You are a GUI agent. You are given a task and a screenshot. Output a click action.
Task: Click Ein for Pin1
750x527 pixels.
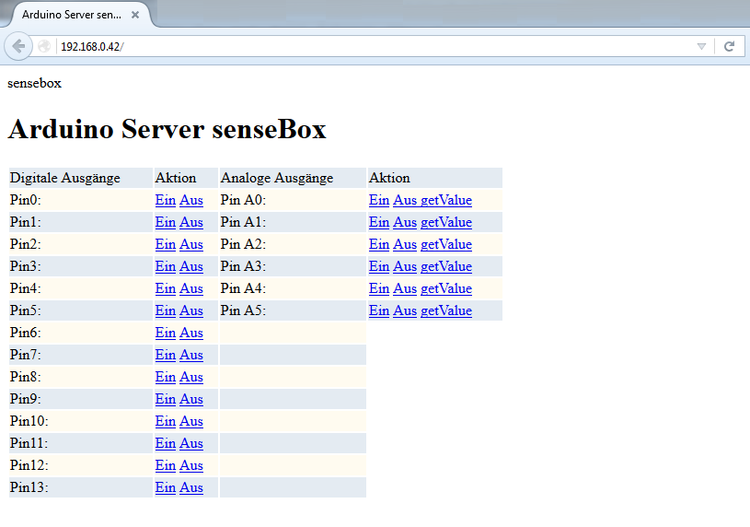[x=166, y=222]
